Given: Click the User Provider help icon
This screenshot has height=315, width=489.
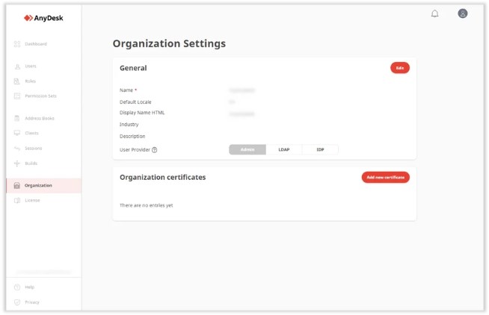Looking at the screenshot, I should click(x=155, y=149).
